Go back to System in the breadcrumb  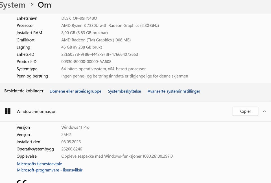click(13, 5)
